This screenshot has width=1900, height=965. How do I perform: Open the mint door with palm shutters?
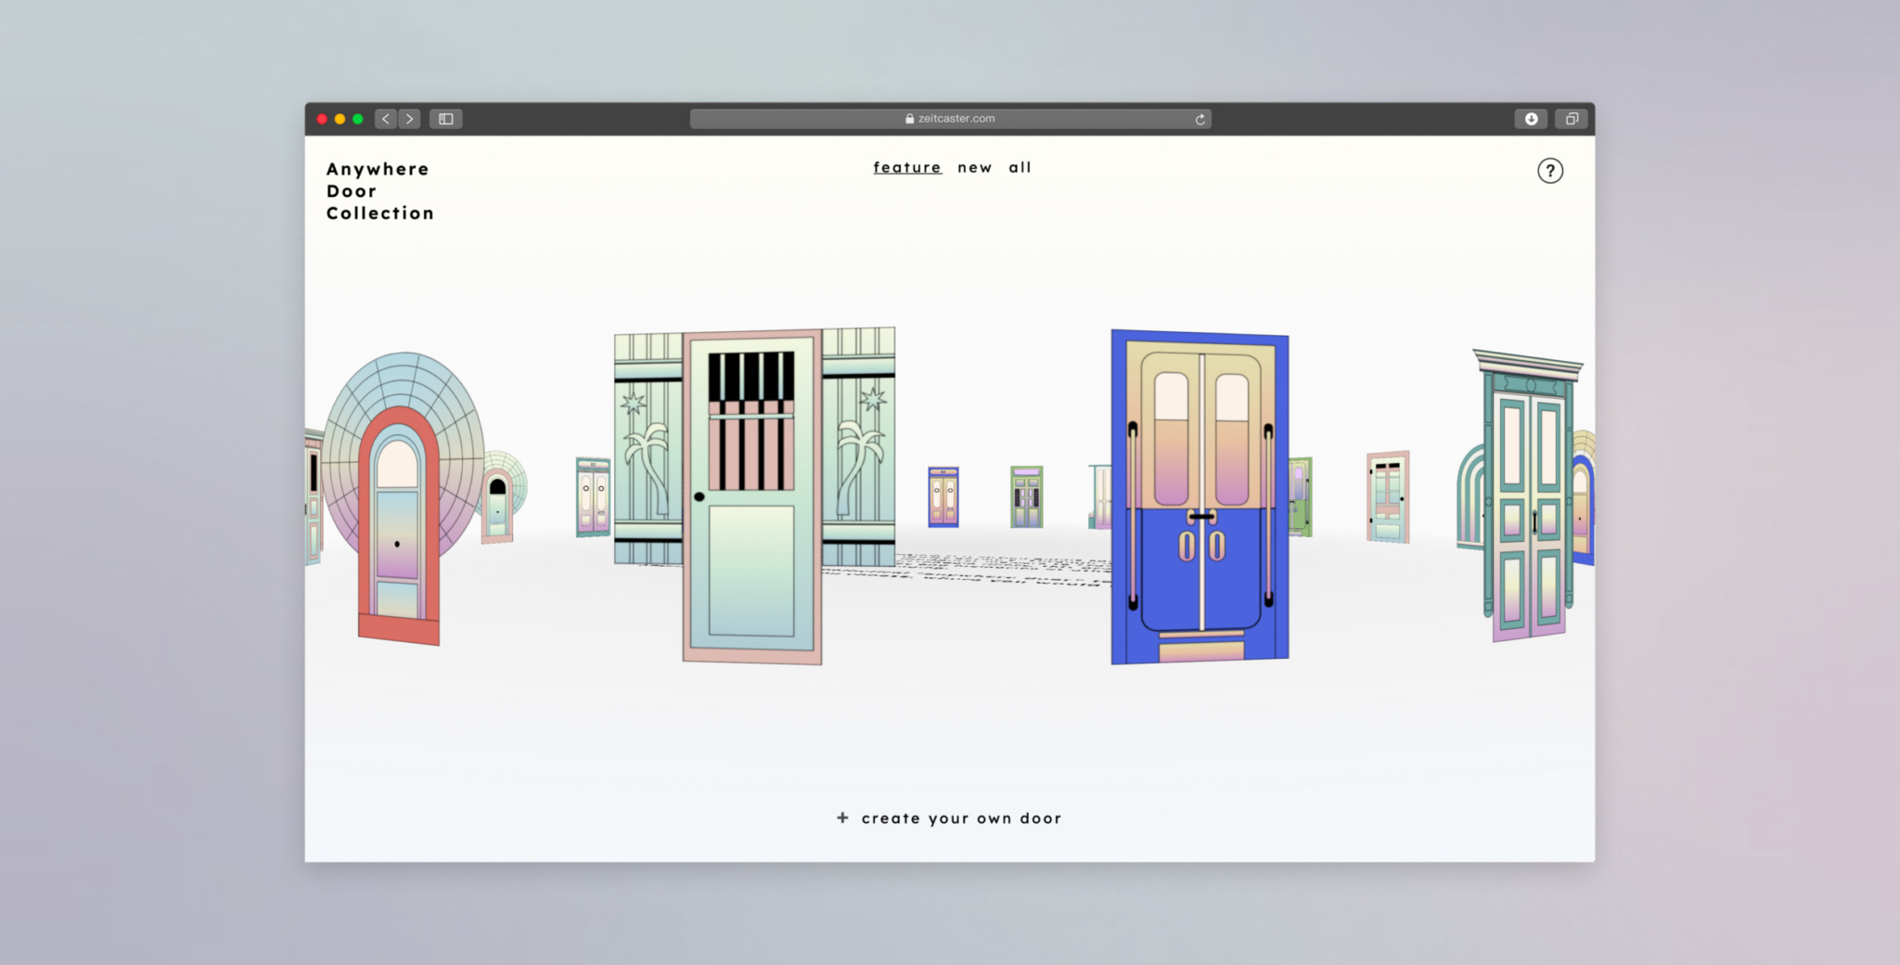tap(751, 496)
